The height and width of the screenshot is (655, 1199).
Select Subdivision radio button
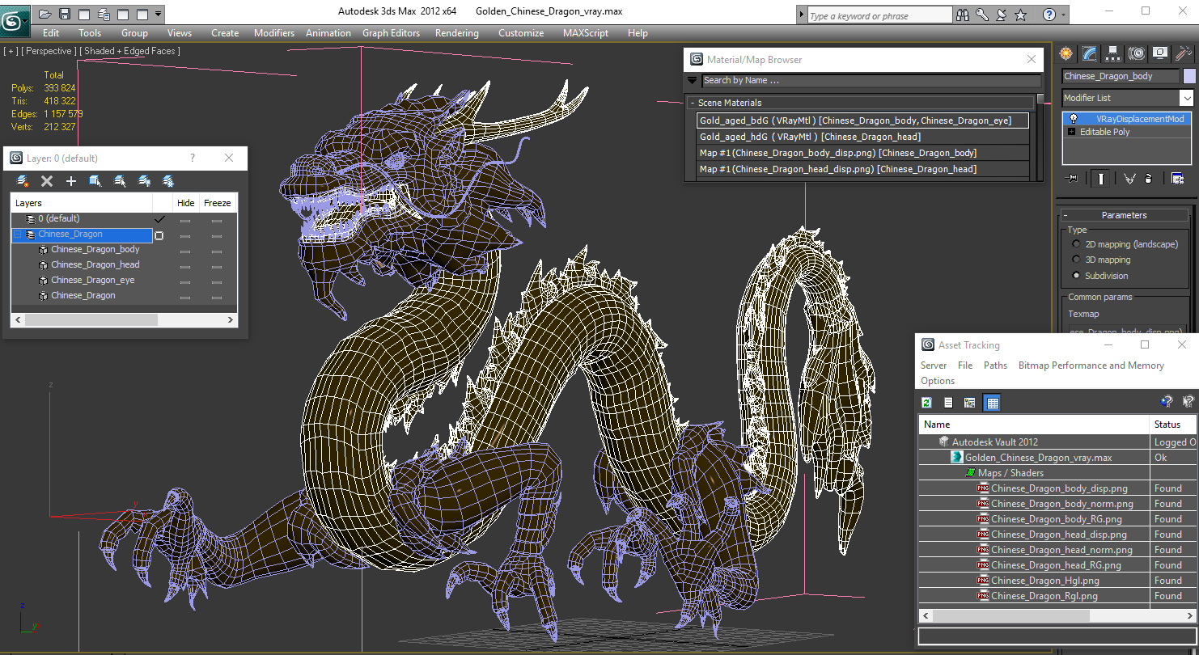click(x=1076, y=276)
